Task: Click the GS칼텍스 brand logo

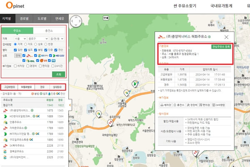Action: 43,56
